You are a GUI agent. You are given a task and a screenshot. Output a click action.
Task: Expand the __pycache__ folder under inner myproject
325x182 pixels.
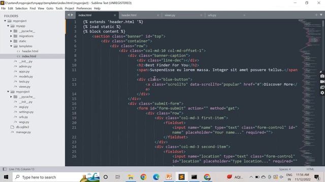(11, 97)
